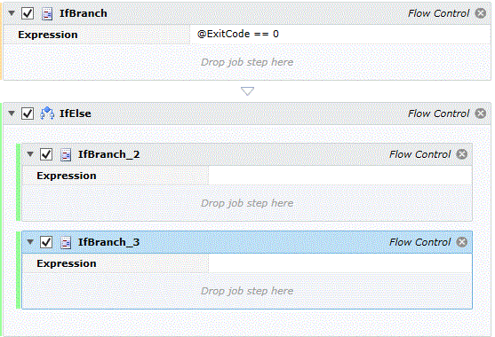Click the IfBranch step script icon
The width and height of the screenshot is (495, 337).
coord(47,13)
